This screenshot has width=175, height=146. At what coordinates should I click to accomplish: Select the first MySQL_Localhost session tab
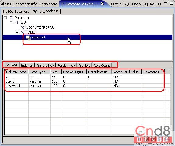[16, 12]
